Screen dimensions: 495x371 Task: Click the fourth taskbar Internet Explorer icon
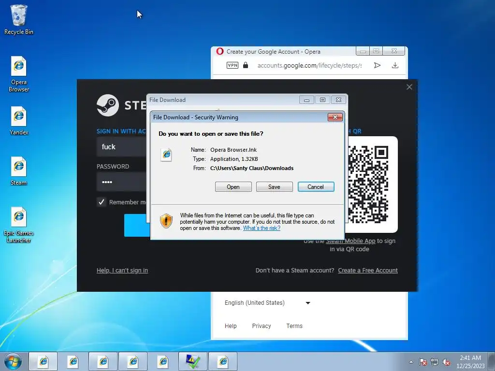coord(133,361)
